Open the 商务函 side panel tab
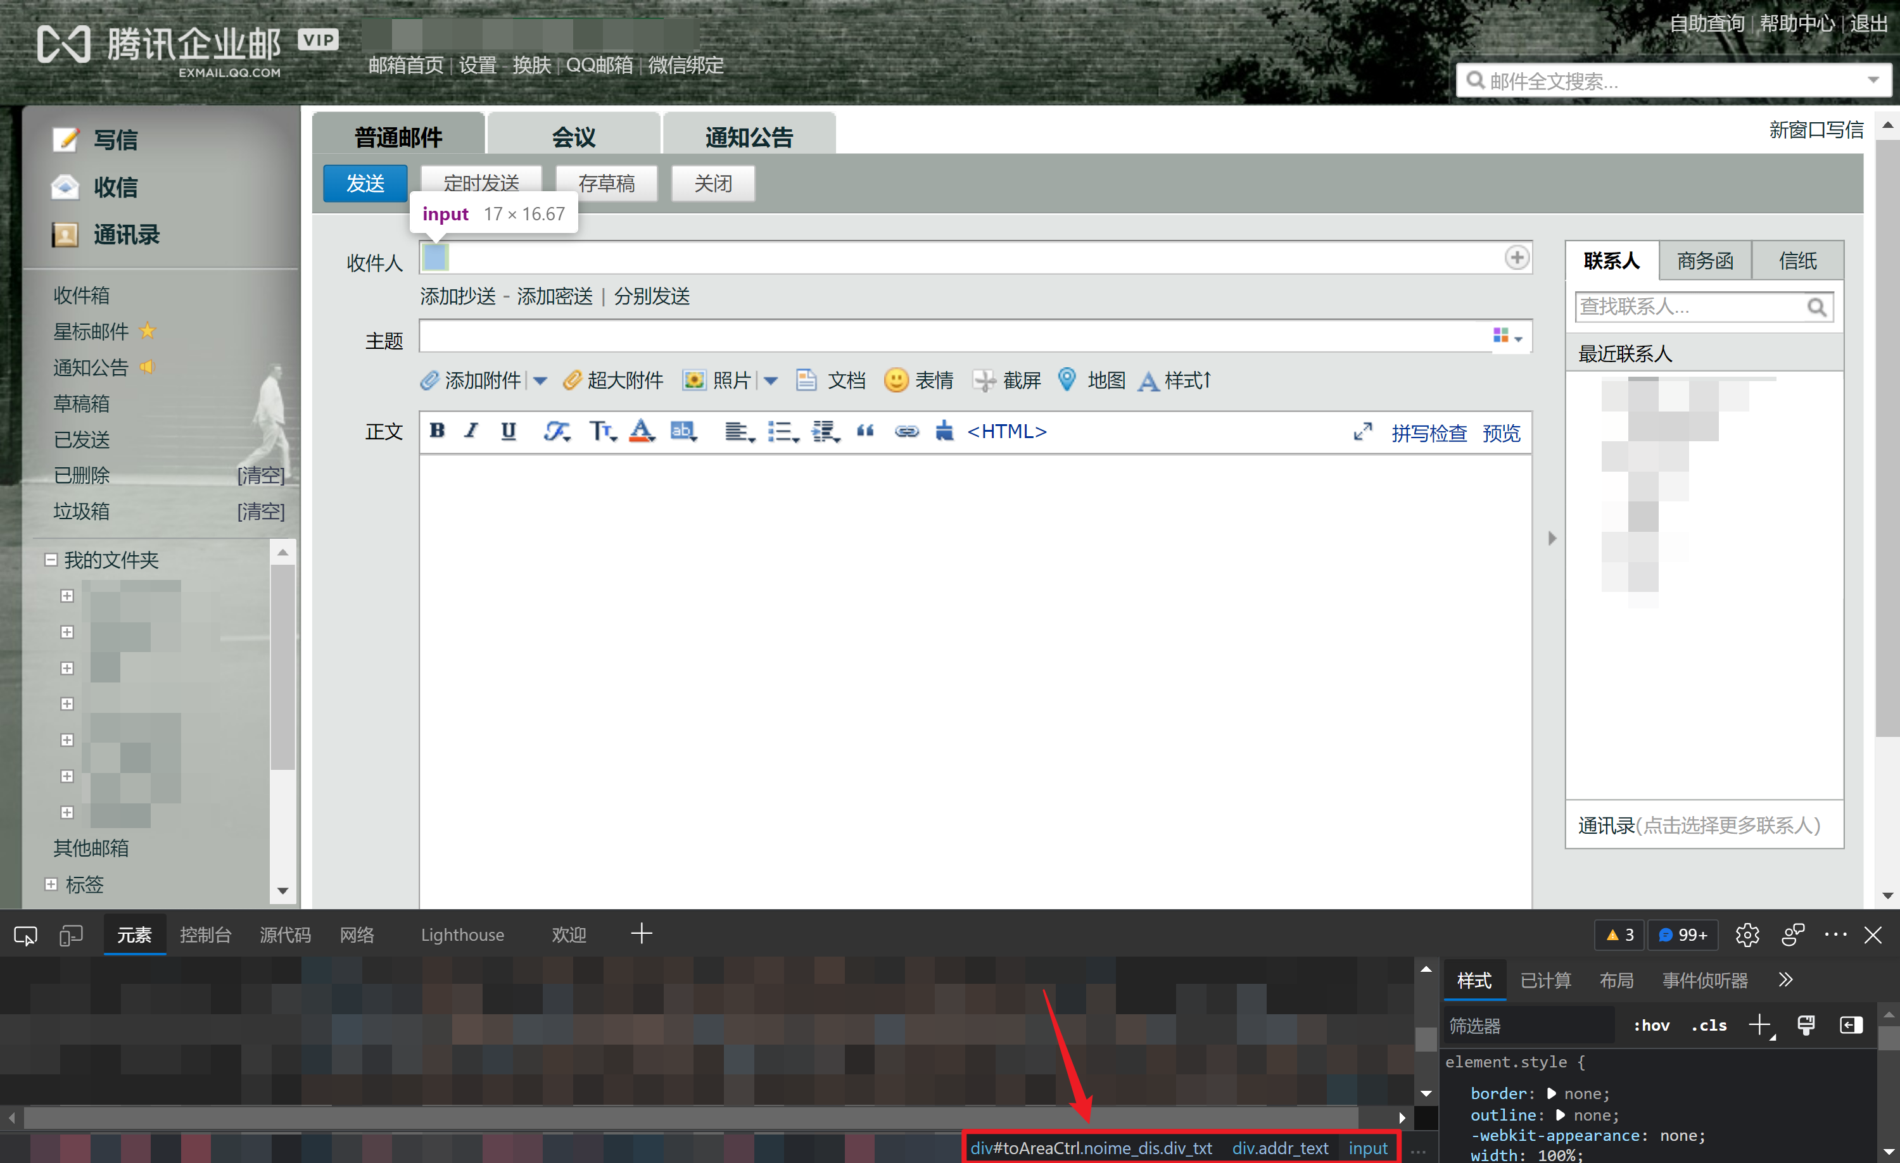This screenshot has width=1900, height=1163. (1704, 260)
